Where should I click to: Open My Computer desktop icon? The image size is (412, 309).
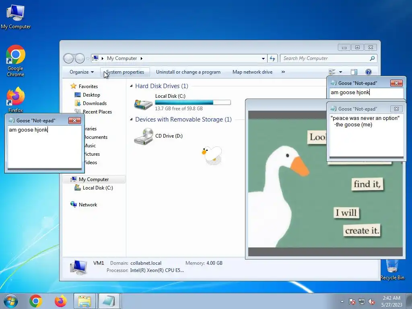coord(16,16)
